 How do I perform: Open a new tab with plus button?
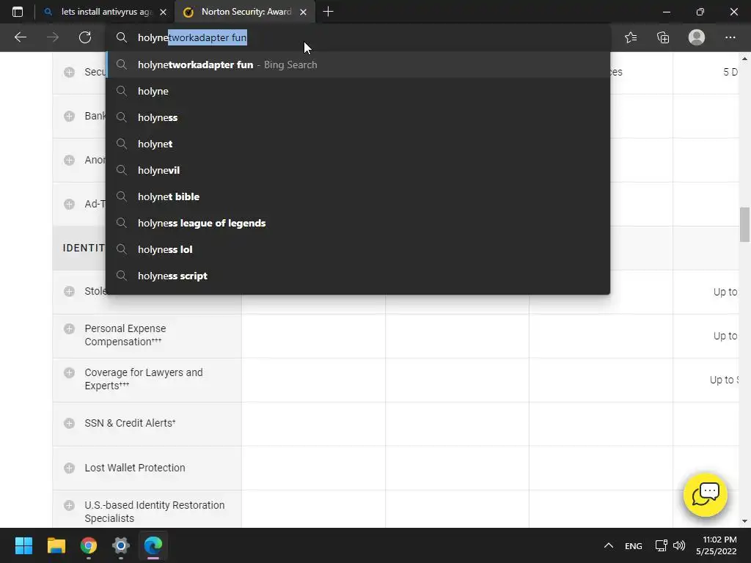[x=328, y=12]
